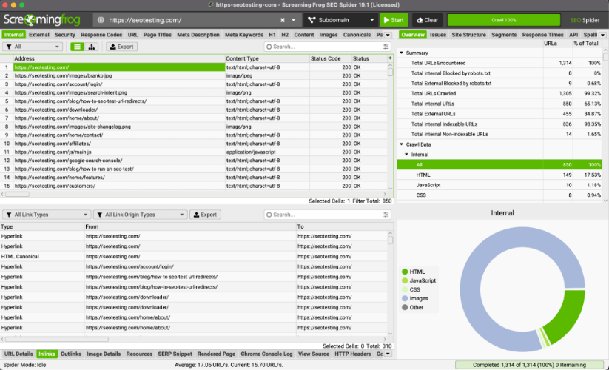Collapse the Summary section
The height and width of the screenshot is (370, 609).
[402, 53]
